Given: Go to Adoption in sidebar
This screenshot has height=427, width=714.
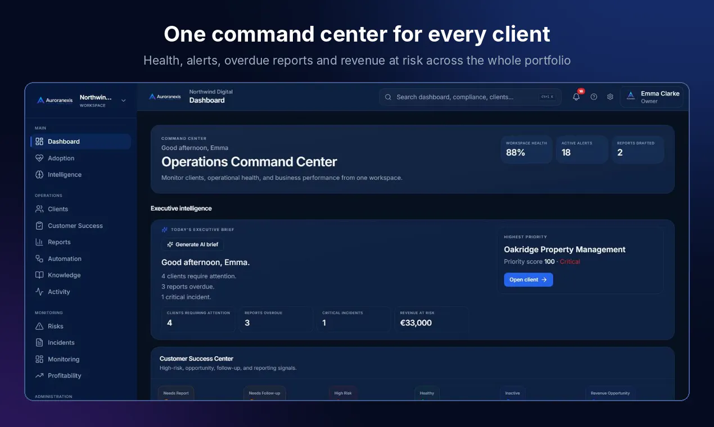Looking at the screenshot, I should point(81,158).
